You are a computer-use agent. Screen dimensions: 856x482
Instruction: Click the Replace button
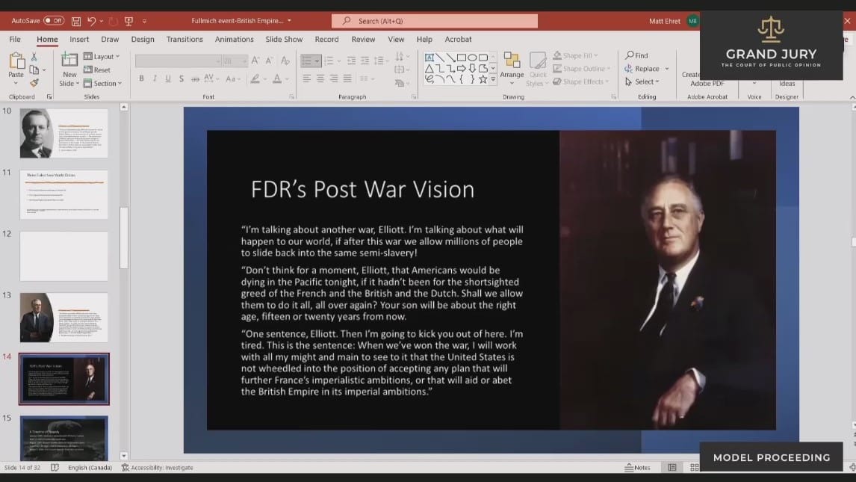(646, 69)
